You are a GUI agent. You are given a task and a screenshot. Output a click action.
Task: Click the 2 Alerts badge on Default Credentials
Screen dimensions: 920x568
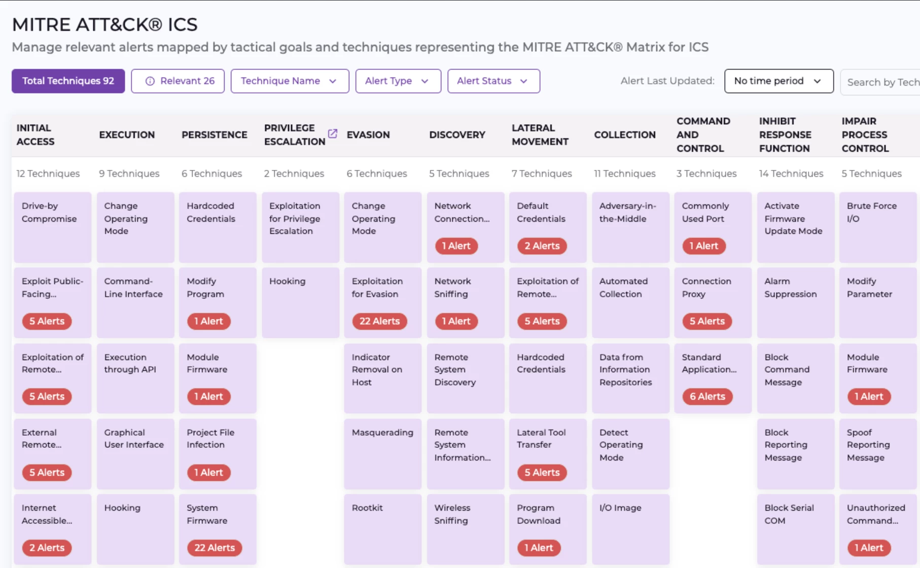click(542, 246)
